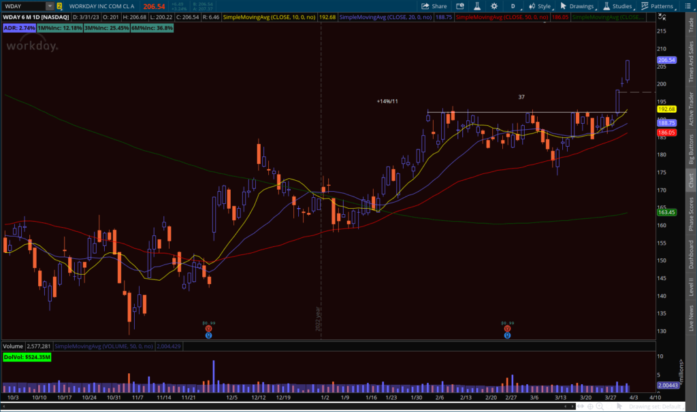697x412 pixels.
Task: Click the green 163.45 price bubble
Action: click(666, 212)
